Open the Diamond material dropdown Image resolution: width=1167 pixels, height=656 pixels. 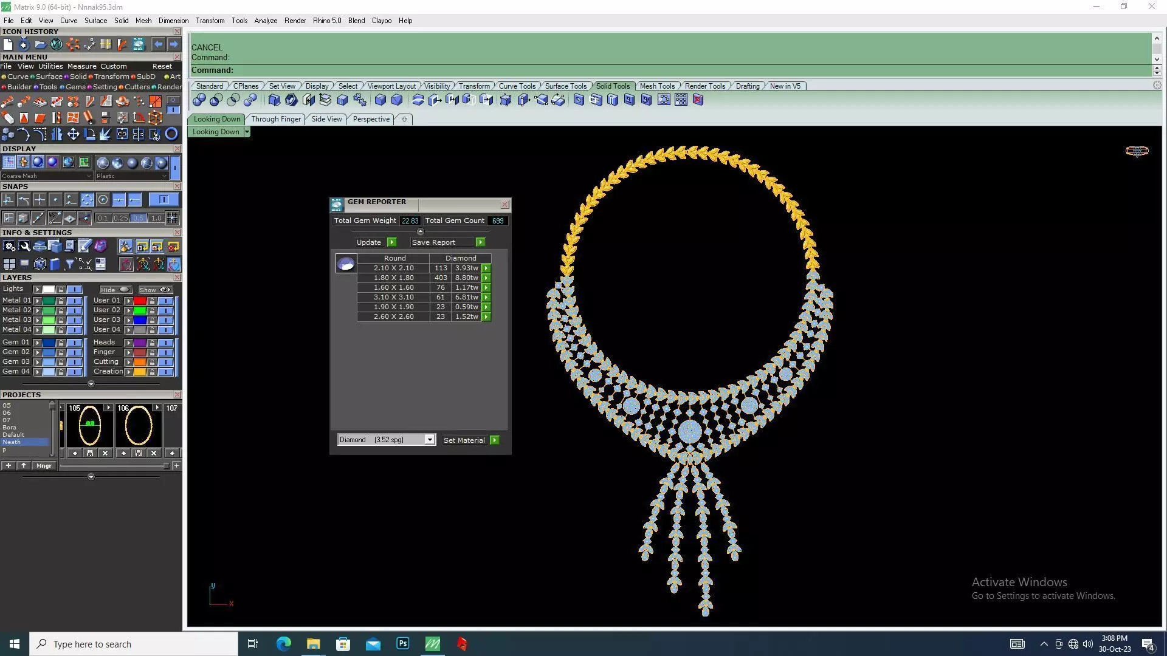coord(430,440)
